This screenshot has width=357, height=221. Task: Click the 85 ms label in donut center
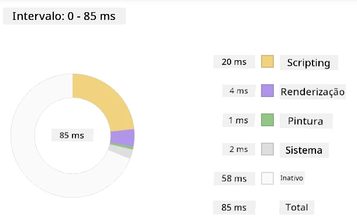(x=72, y=135)
